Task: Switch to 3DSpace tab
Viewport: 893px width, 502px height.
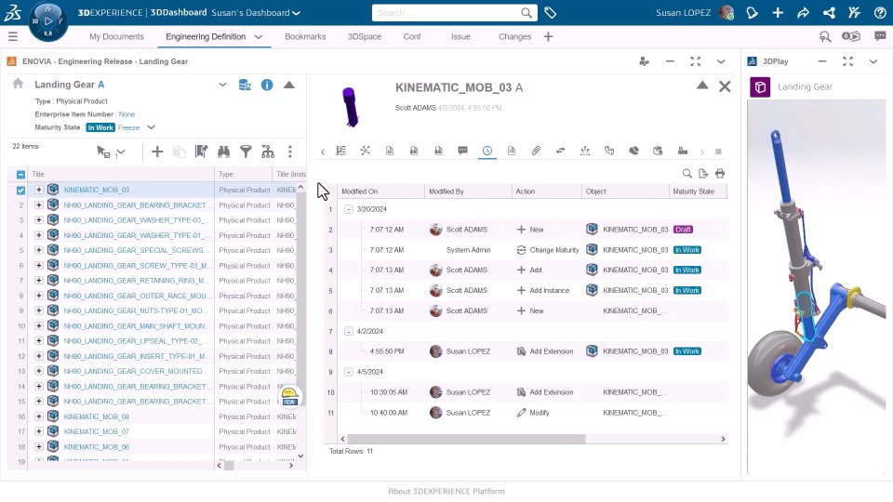Action: [365, 36]
